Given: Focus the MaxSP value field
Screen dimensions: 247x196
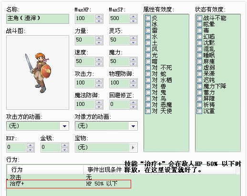Looking at the screenshot, I should click(120, 19).
